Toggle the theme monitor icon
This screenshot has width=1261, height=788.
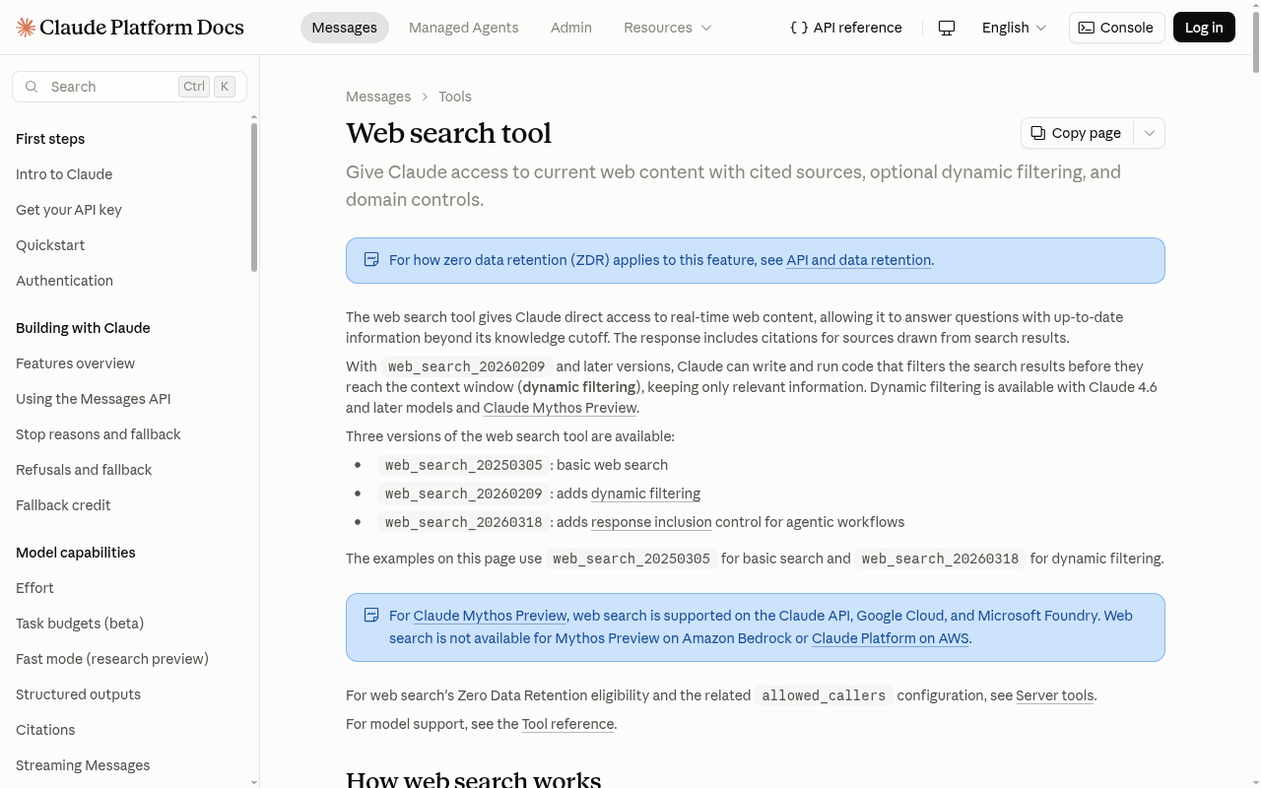click(947, 28)
